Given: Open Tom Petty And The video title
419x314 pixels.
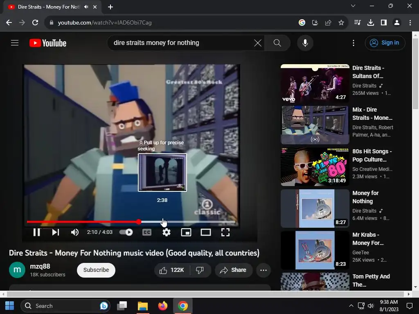Looking at the screenshot, I should click(x=371, y=280).
